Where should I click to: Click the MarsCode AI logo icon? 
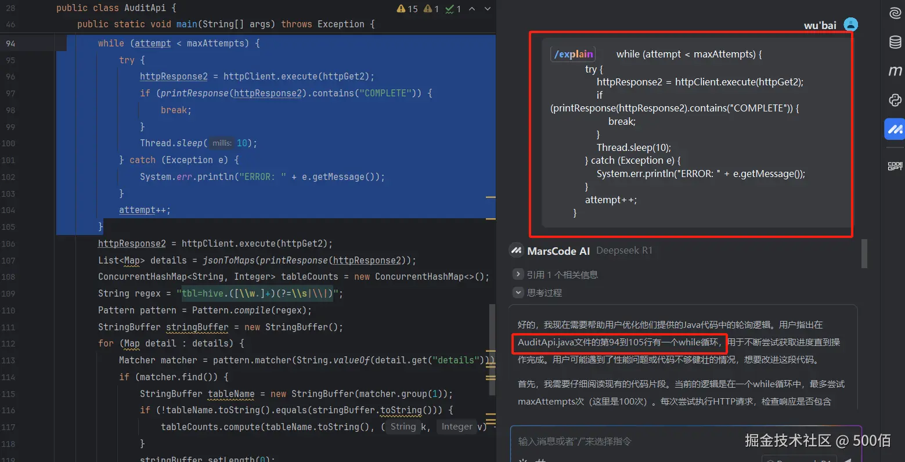(516, 251)
